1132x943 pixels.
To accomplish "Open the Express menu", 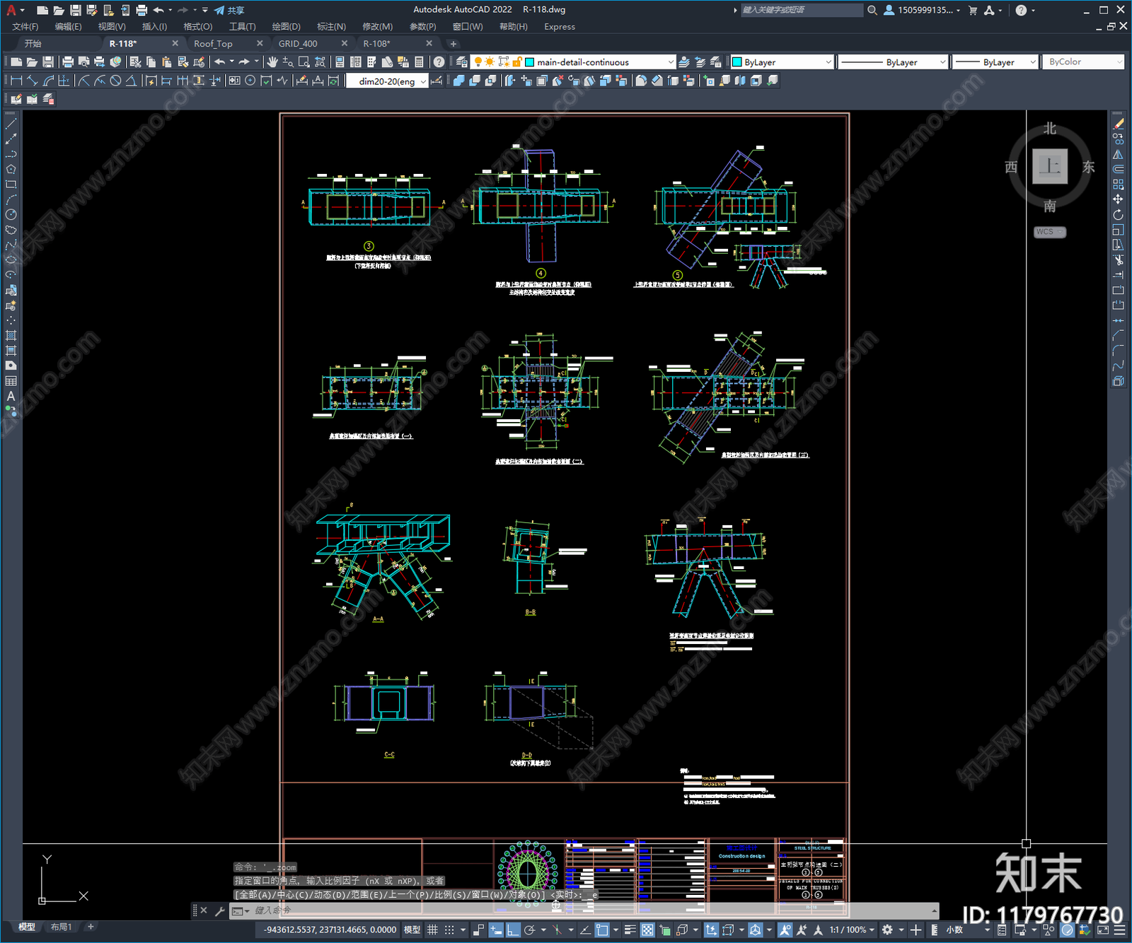I will [559, 27].
